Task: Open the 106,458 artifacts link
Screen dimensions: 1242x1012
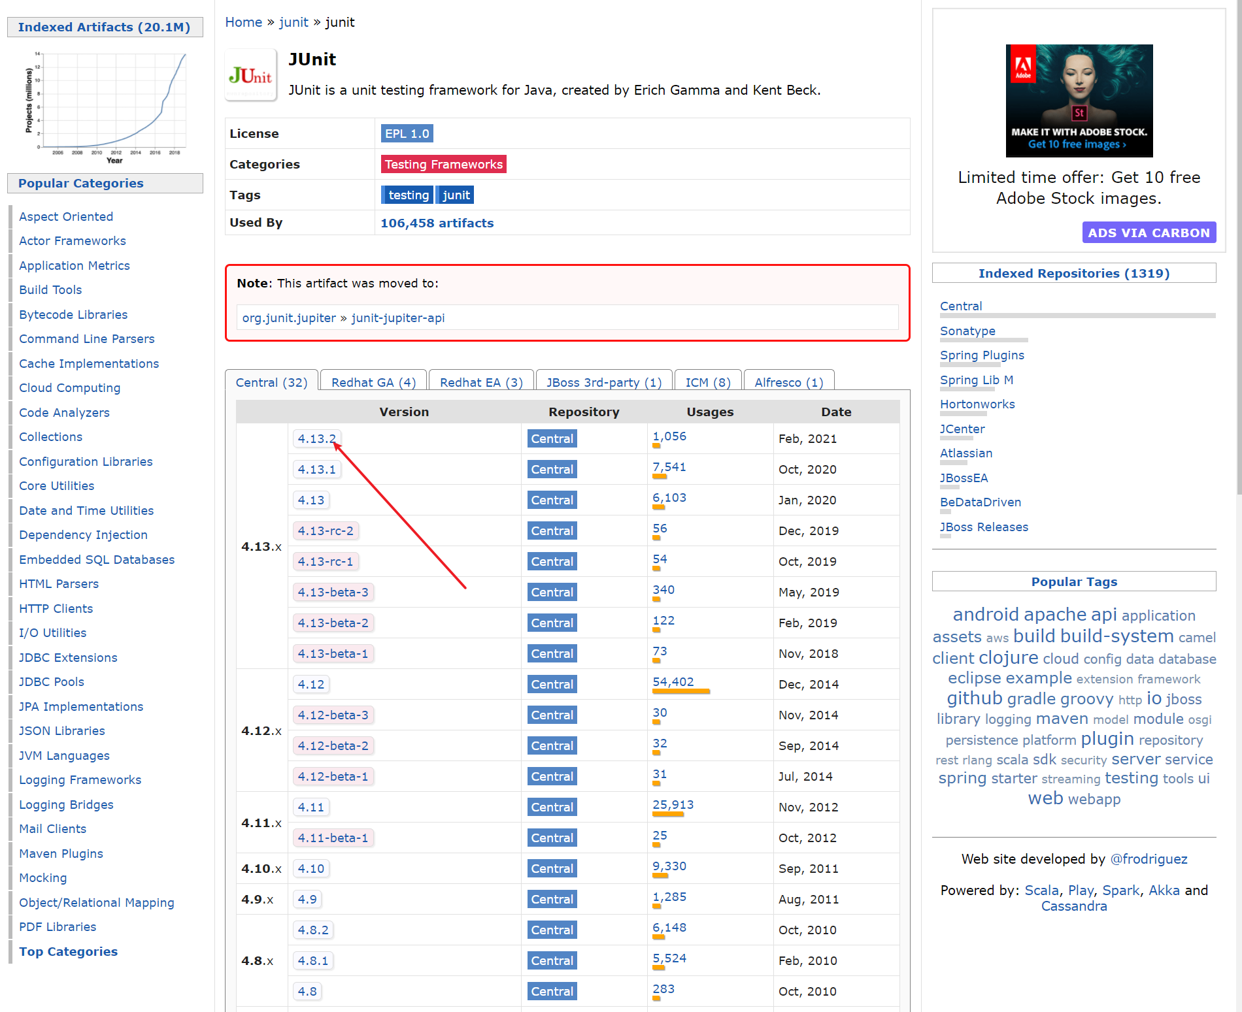Action: point(437,223)
